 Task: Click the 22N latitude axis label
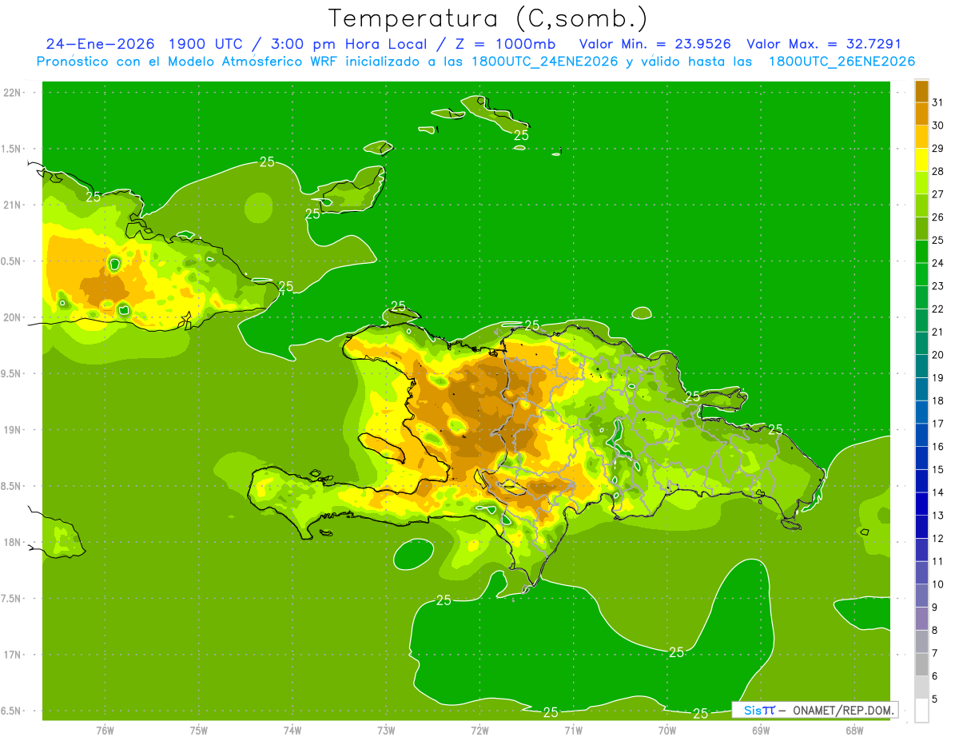pos(14,93)
